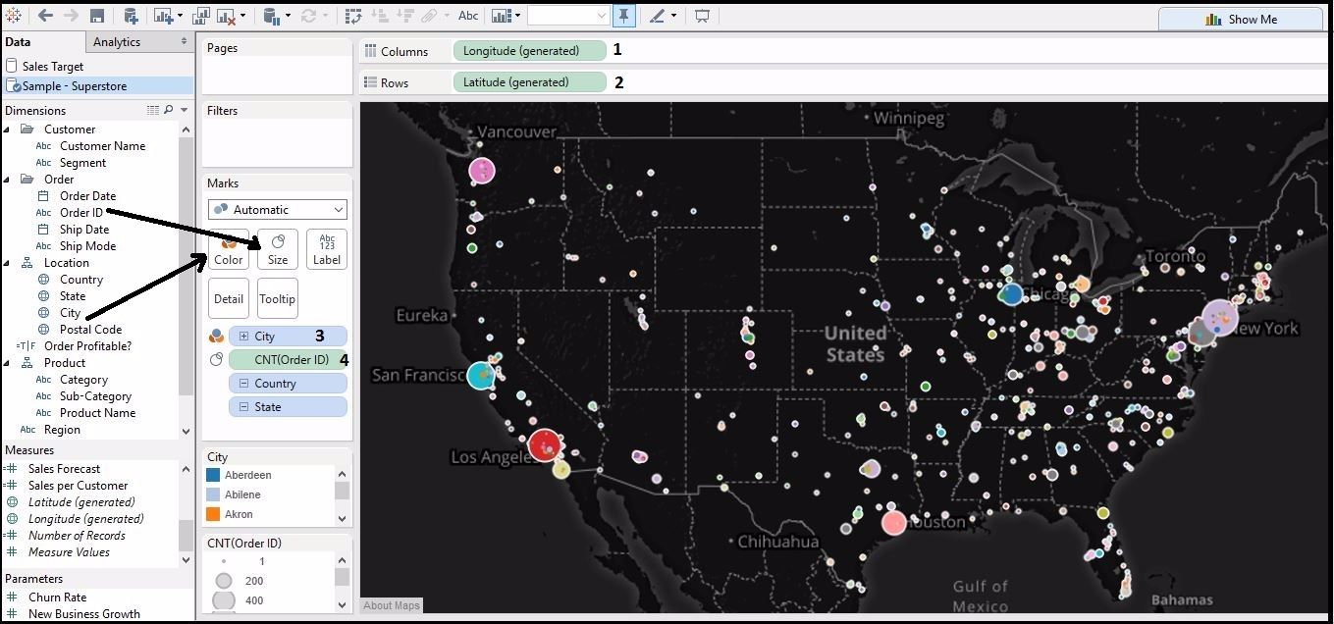This screenshot has width=1334, height=624.
Task: Click the Presentation Mode icon
Action: click(702, 16)
